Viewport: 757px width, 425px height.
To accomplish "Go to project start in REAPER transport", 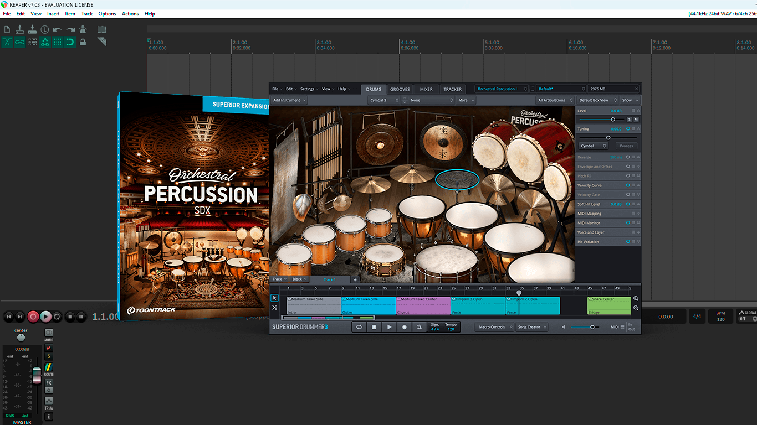I will tap(8, 317).
